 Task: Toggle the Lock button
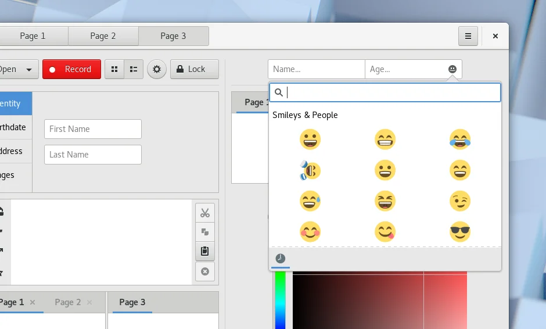tap(194, 69)
